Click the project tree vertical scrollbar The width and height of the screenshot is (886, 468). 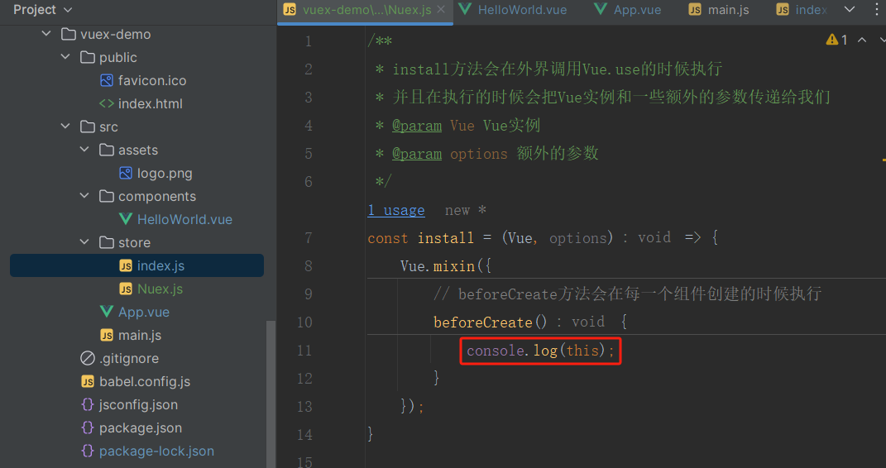pyautogui.click(x=271, y=394)
